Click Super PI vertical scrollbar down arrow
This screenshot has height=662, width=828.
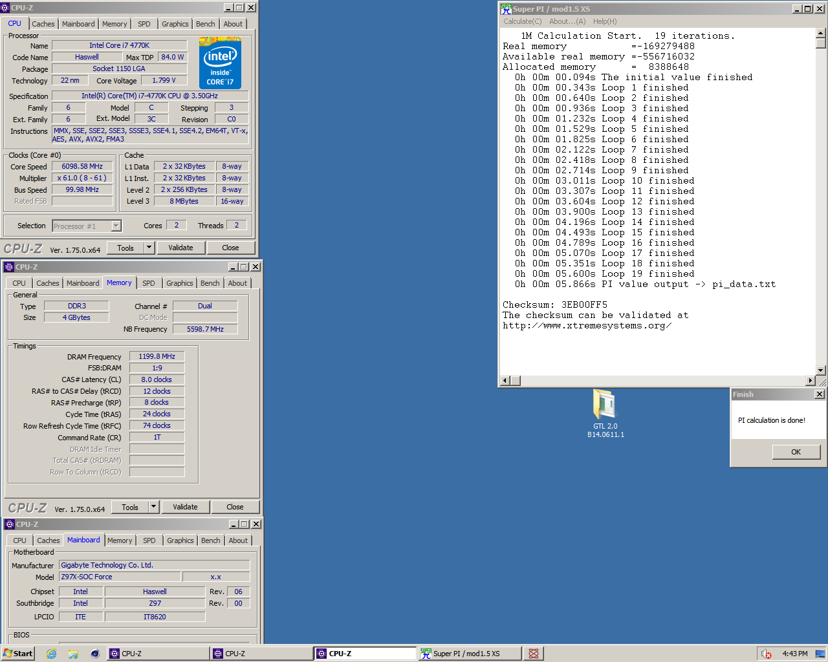820,370
